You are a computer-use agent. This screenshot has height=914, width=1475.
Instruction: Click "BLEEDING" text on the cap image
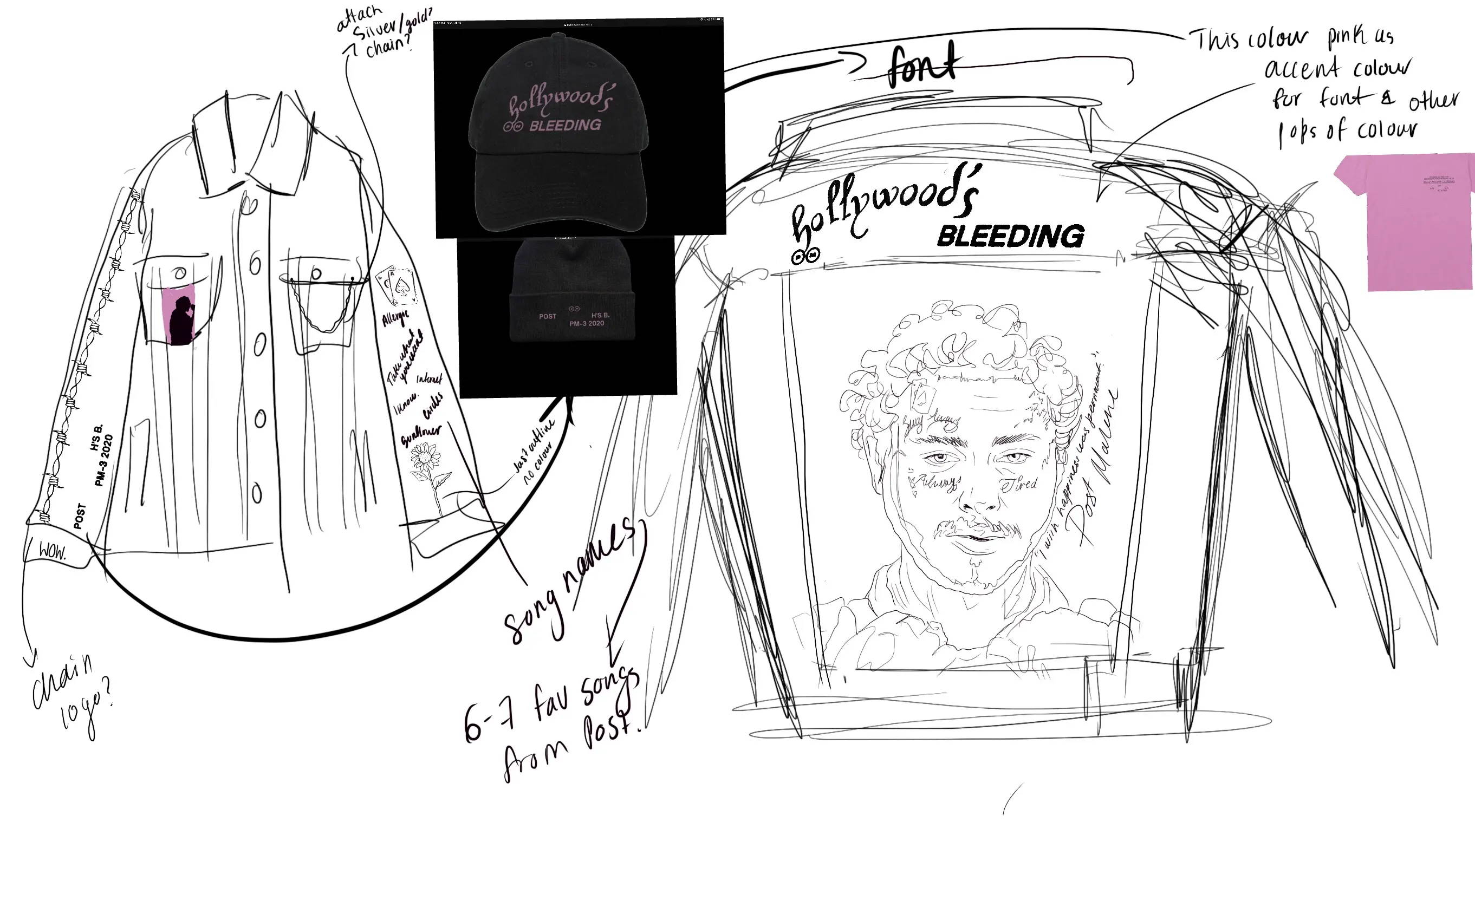pos(565,125)
